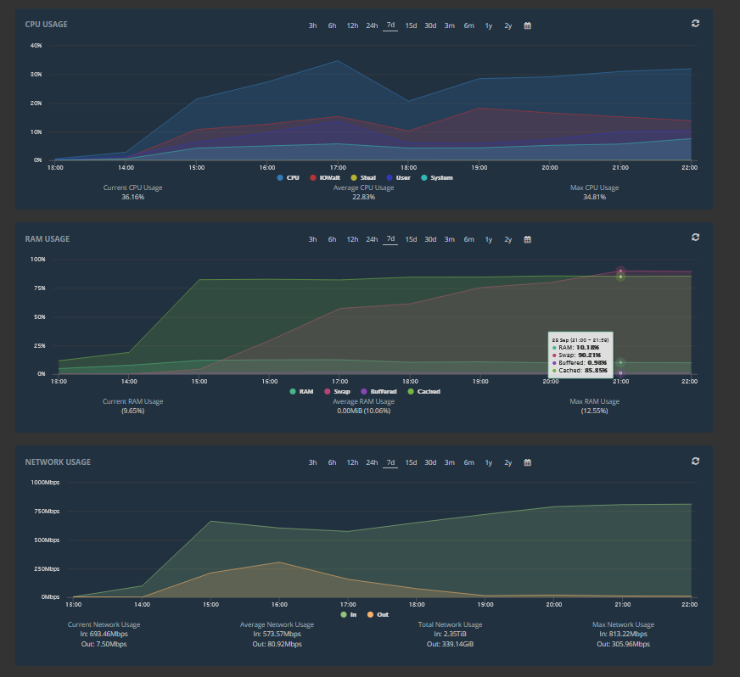Open calendar date picker for Network Usage

pyautogui.click(x=527, y=462)
